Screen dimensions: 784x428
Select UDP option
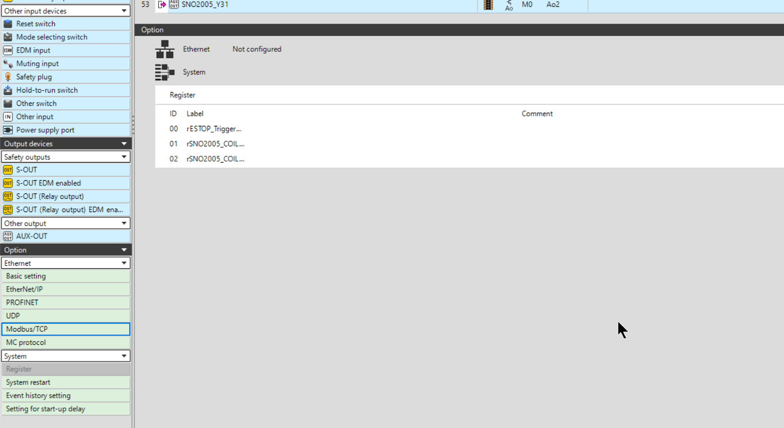tap(66, 316)
